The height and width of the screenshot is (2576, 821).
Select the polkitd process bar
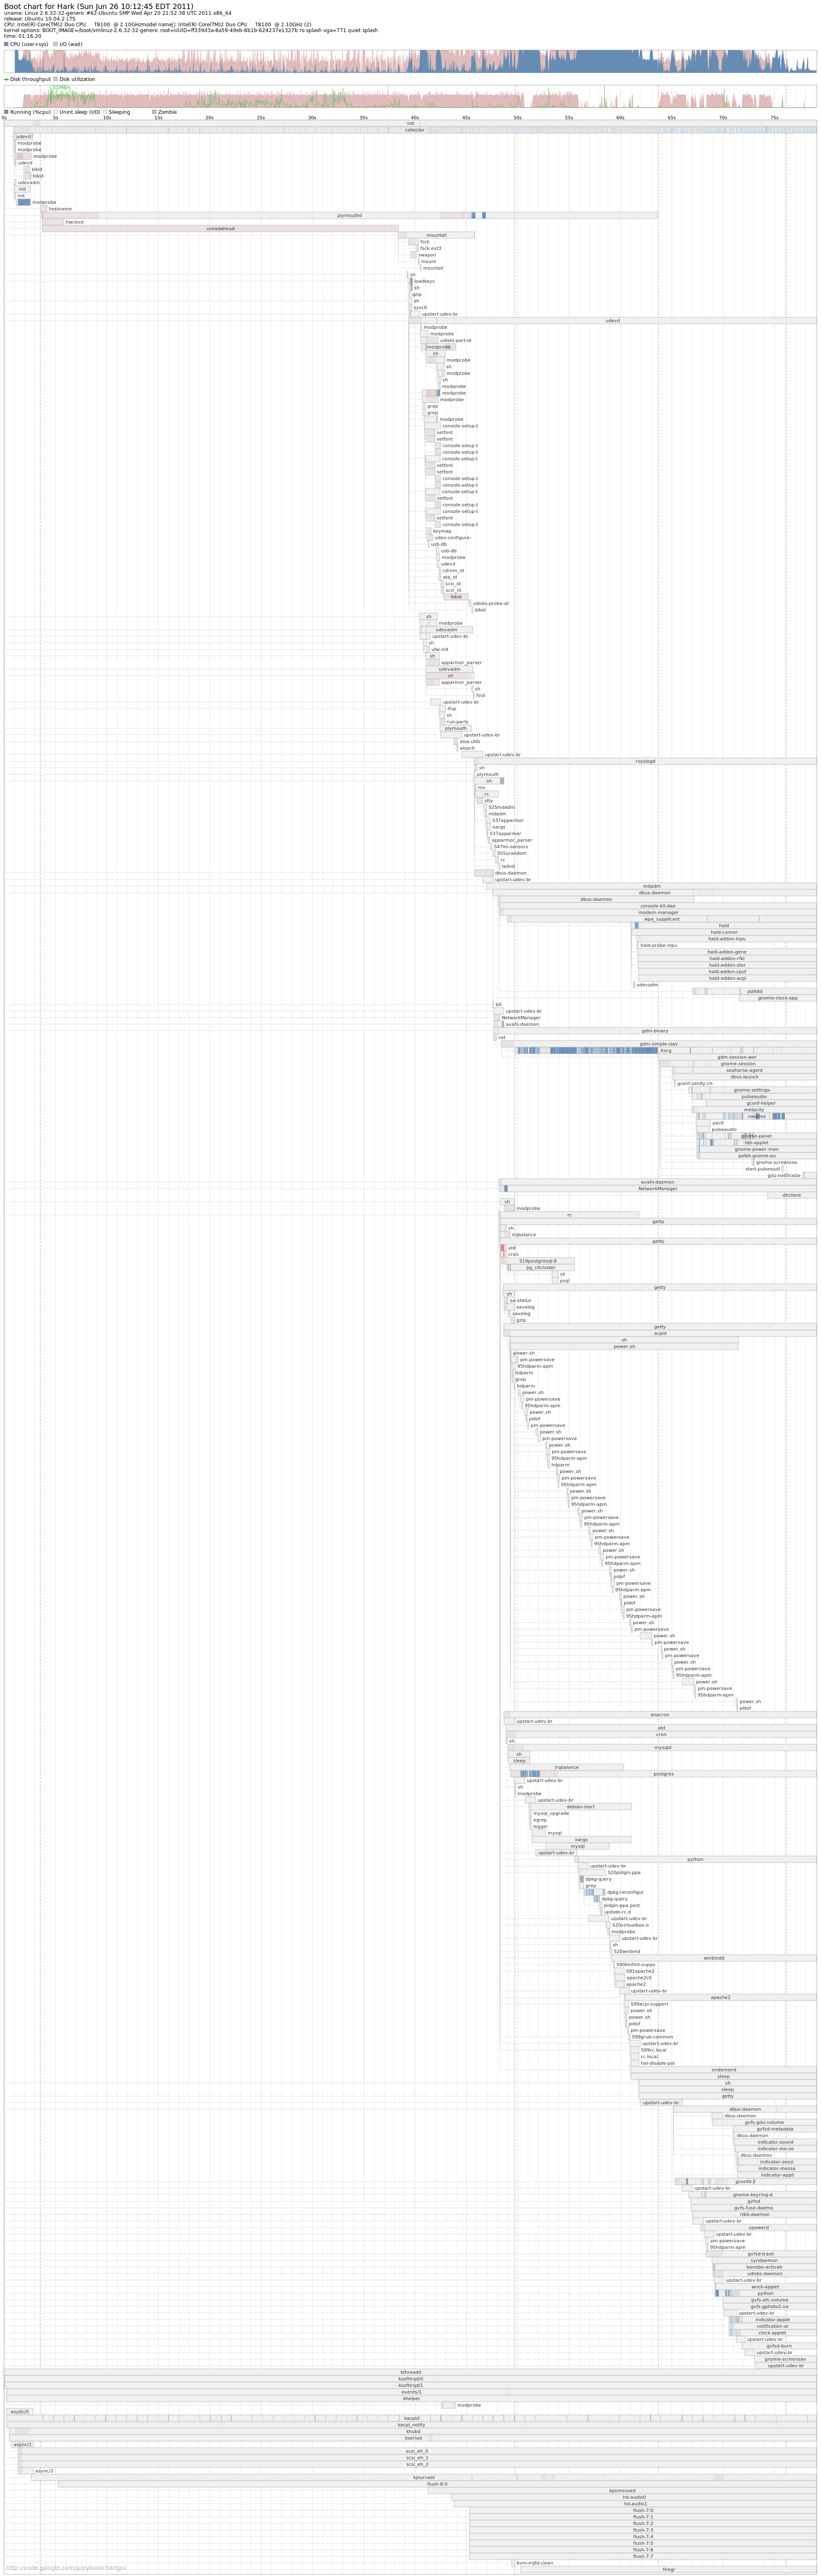[755, 991]
